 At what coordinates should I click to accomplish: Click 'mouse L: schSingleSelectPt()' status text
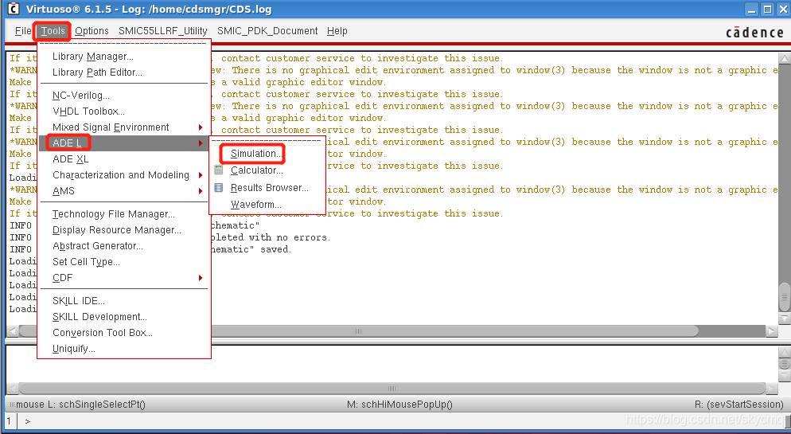point(80,405)
